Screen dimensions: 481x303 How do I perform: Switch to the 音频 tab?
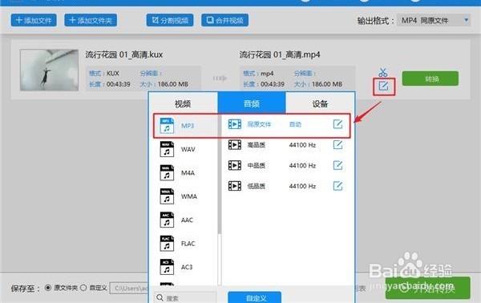point(252,103)
